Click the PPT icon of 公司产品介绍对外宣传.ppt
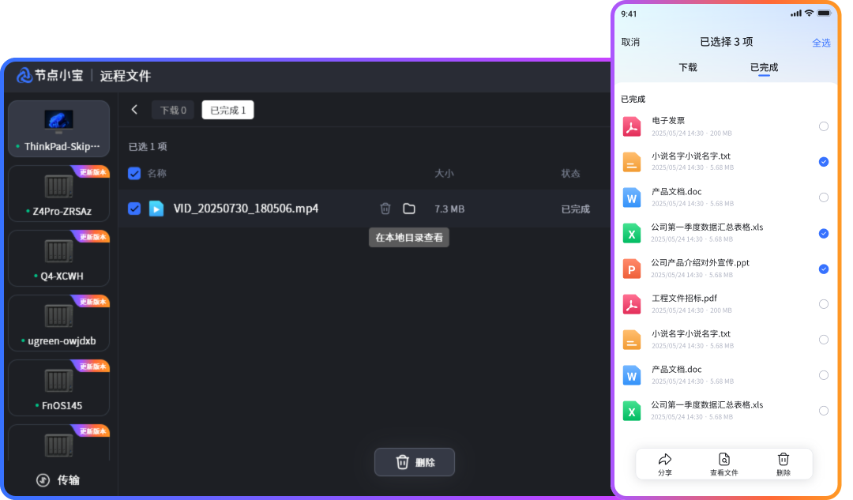The height and width of the screenshot is (500, 853). pyautogui.click(x=632, y=269)
